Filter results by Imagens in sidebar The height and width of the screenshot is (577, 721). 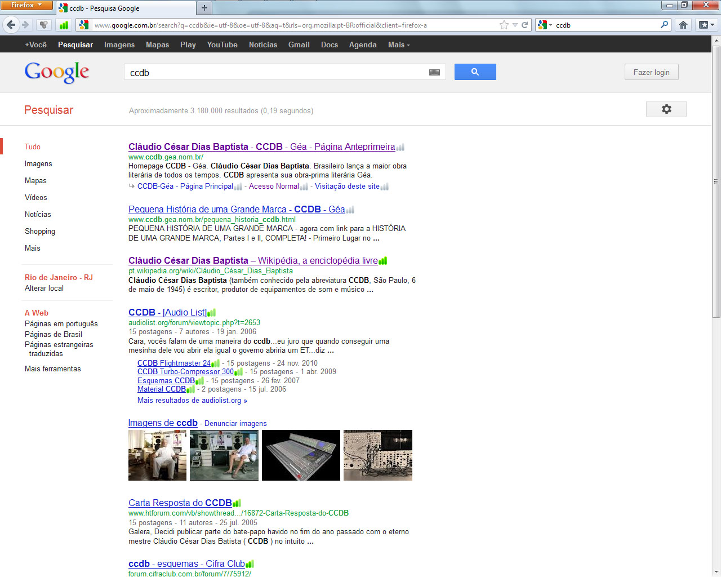point(38,163)
